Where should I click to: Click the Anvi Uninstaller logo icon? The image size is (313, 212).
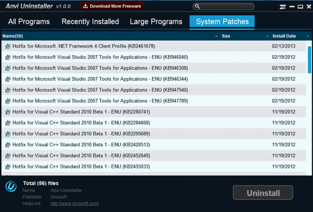pyautogui.click(x=11, y=186)
